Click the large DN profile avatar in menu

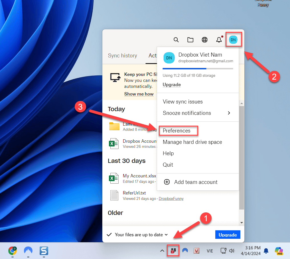pyautogui.click(x=169, y=58)
